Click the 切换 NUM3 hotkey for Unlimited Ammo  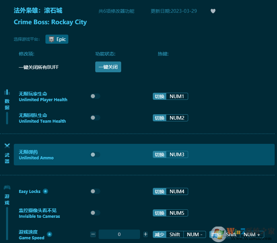pyautogui.click(x=170, y=154)
